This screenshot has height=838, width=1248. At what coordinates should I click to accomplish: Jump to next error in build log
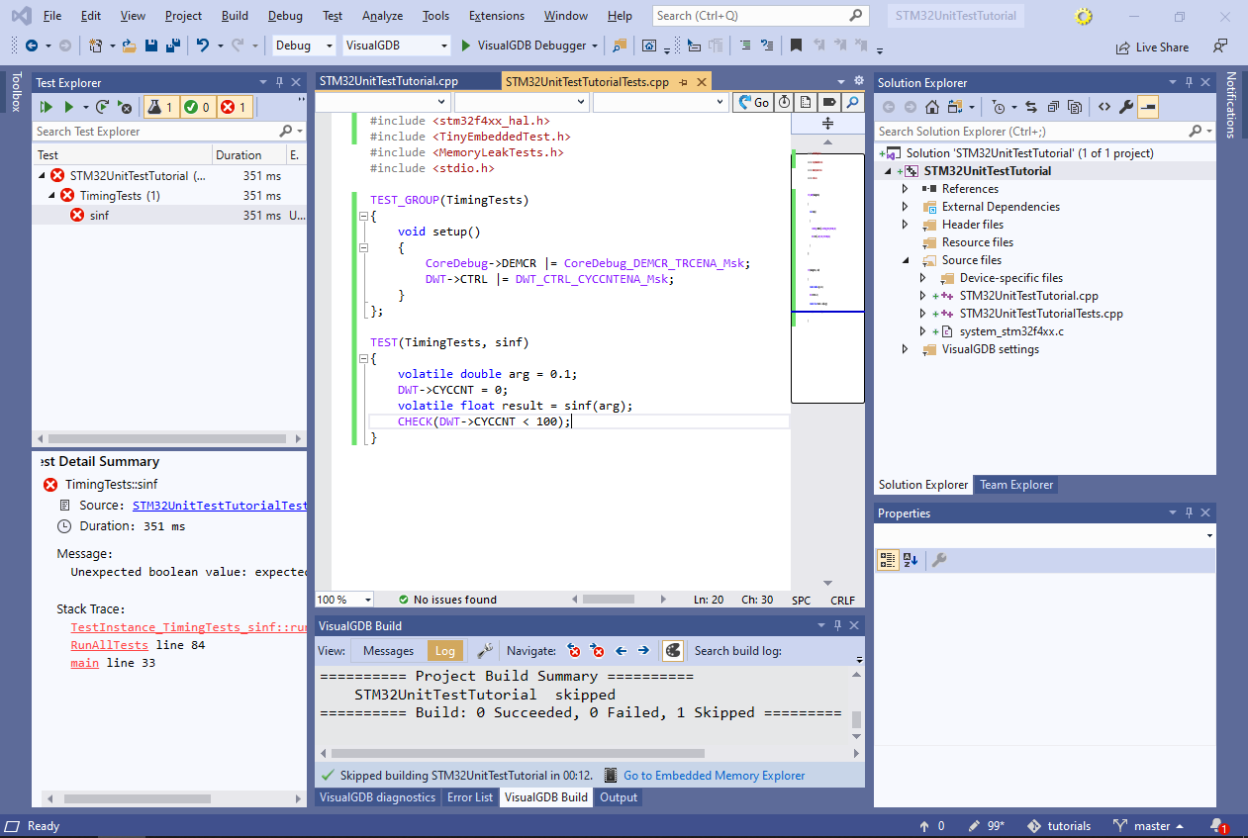[597, 650]
